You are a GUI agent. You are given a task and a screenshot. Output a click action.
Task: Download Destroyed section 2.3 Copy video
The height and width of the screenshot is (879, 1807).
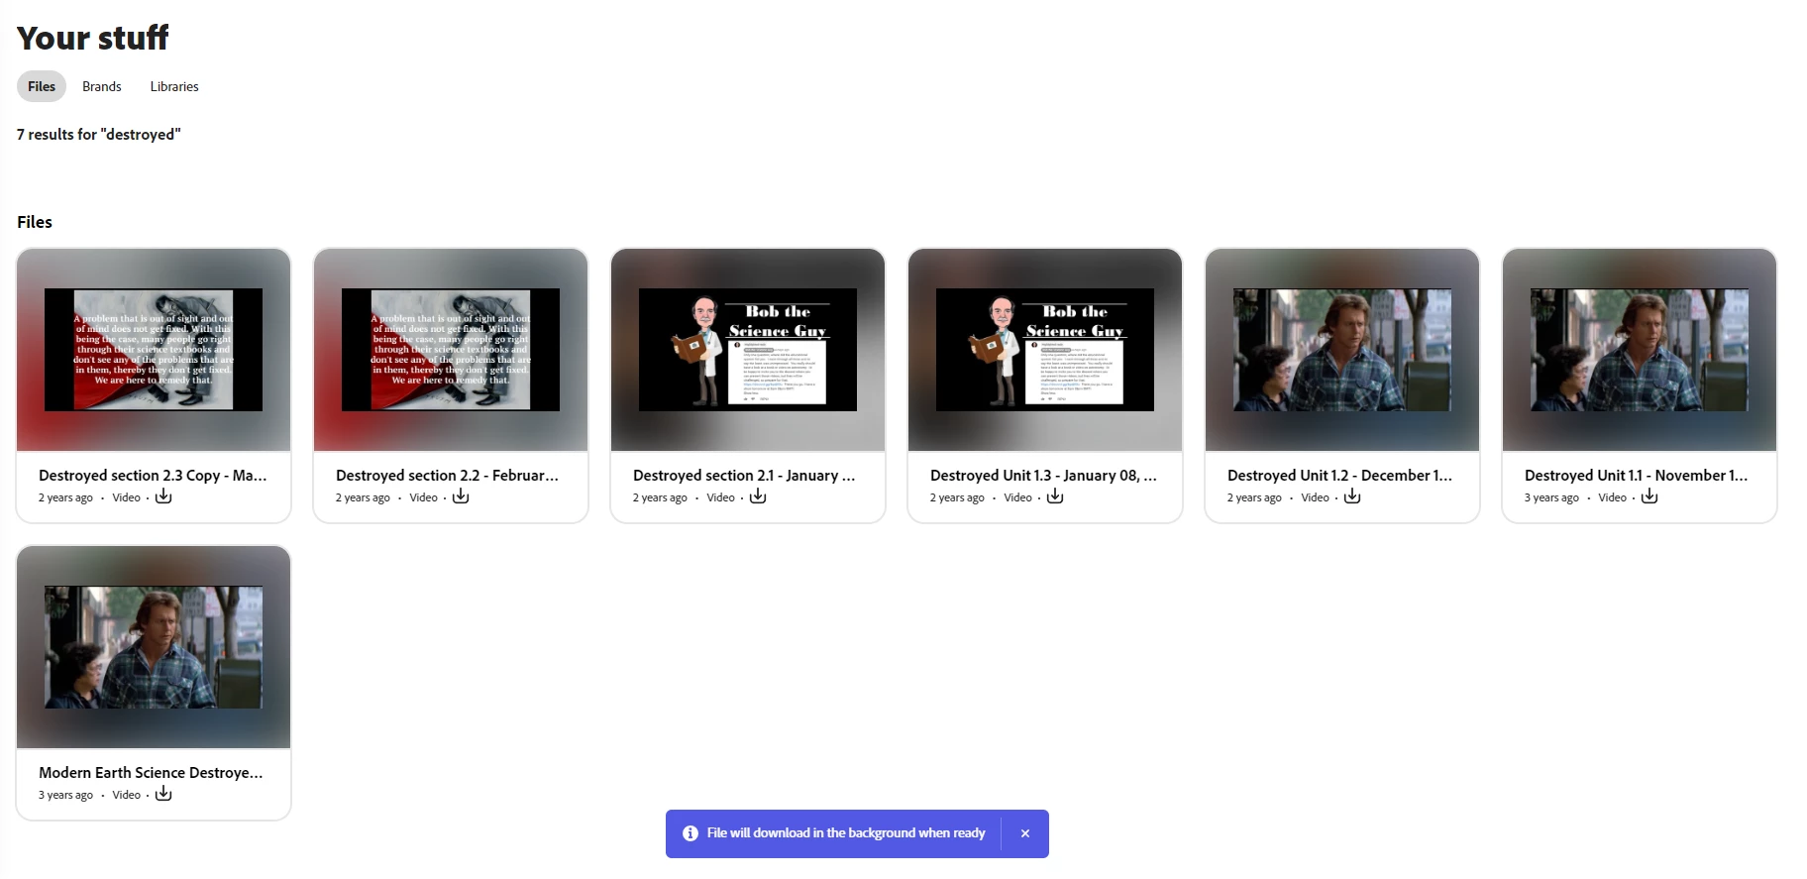coord(163,496)
